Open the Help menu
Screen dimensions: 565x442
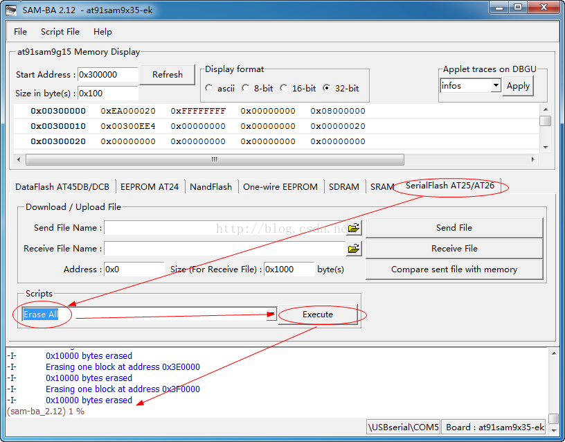coord(102,32)
